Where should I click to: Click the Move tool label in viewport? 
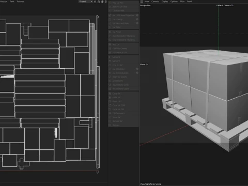pos(144,65)
